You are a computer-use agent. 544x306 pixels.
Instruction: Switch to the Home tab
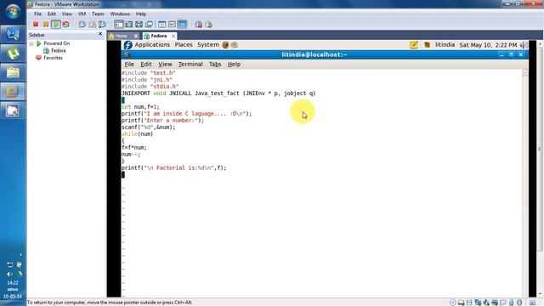click(x=121, y=36)
